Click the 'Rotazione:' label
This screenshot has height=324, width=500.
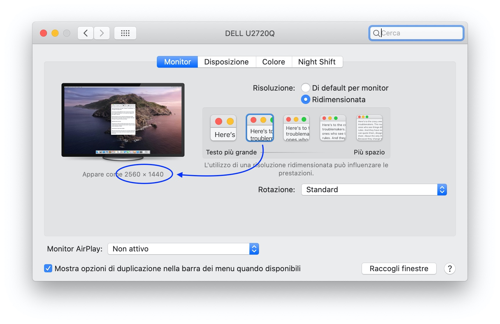coord(276,190)
